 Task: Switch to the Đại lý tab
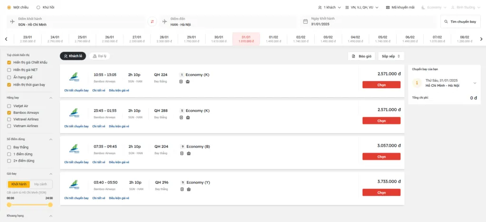100,56
